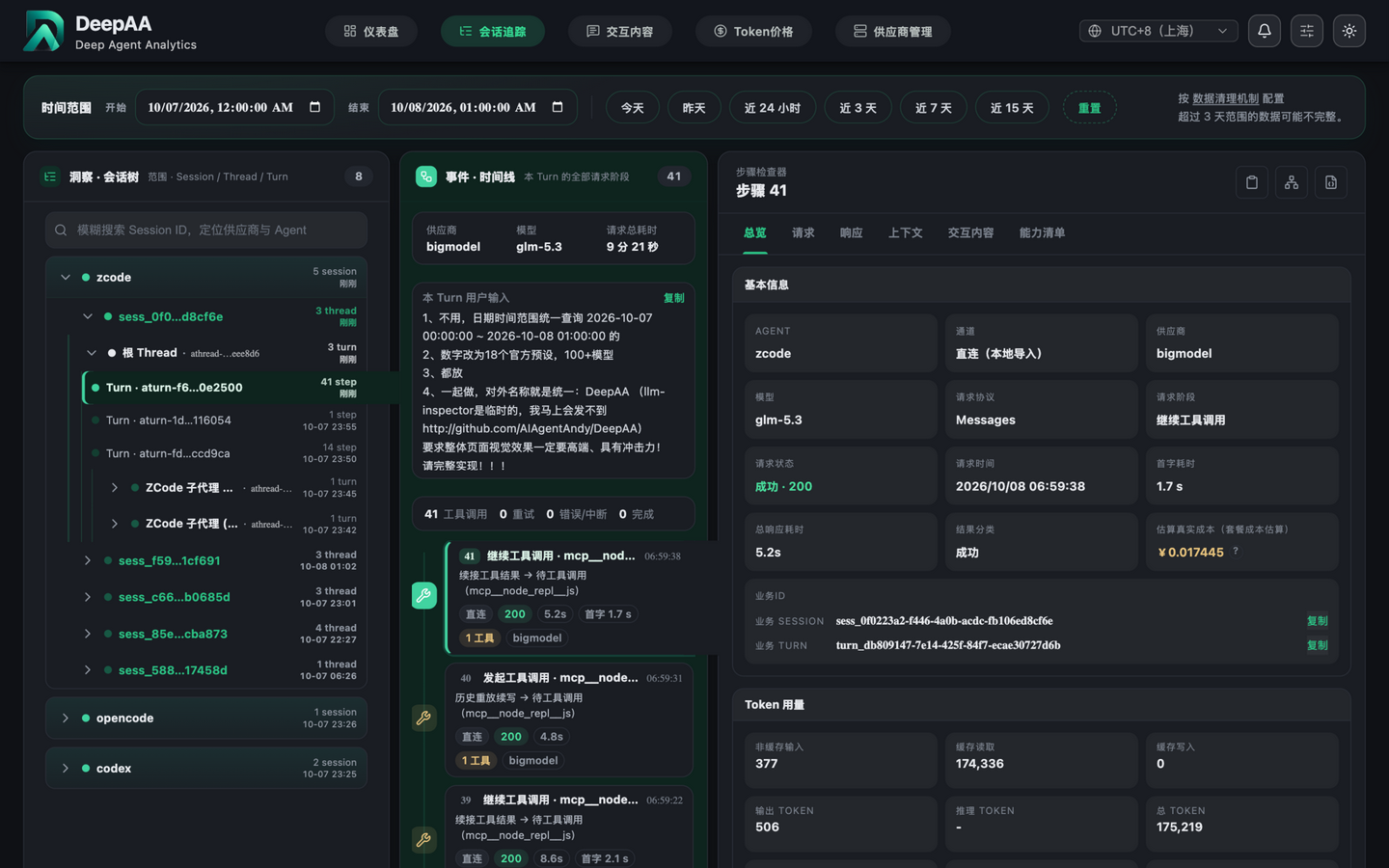Switch to the 请求 tab in step inspector
This screenshot has height=868, width=1389.
[x=803, y=233]
